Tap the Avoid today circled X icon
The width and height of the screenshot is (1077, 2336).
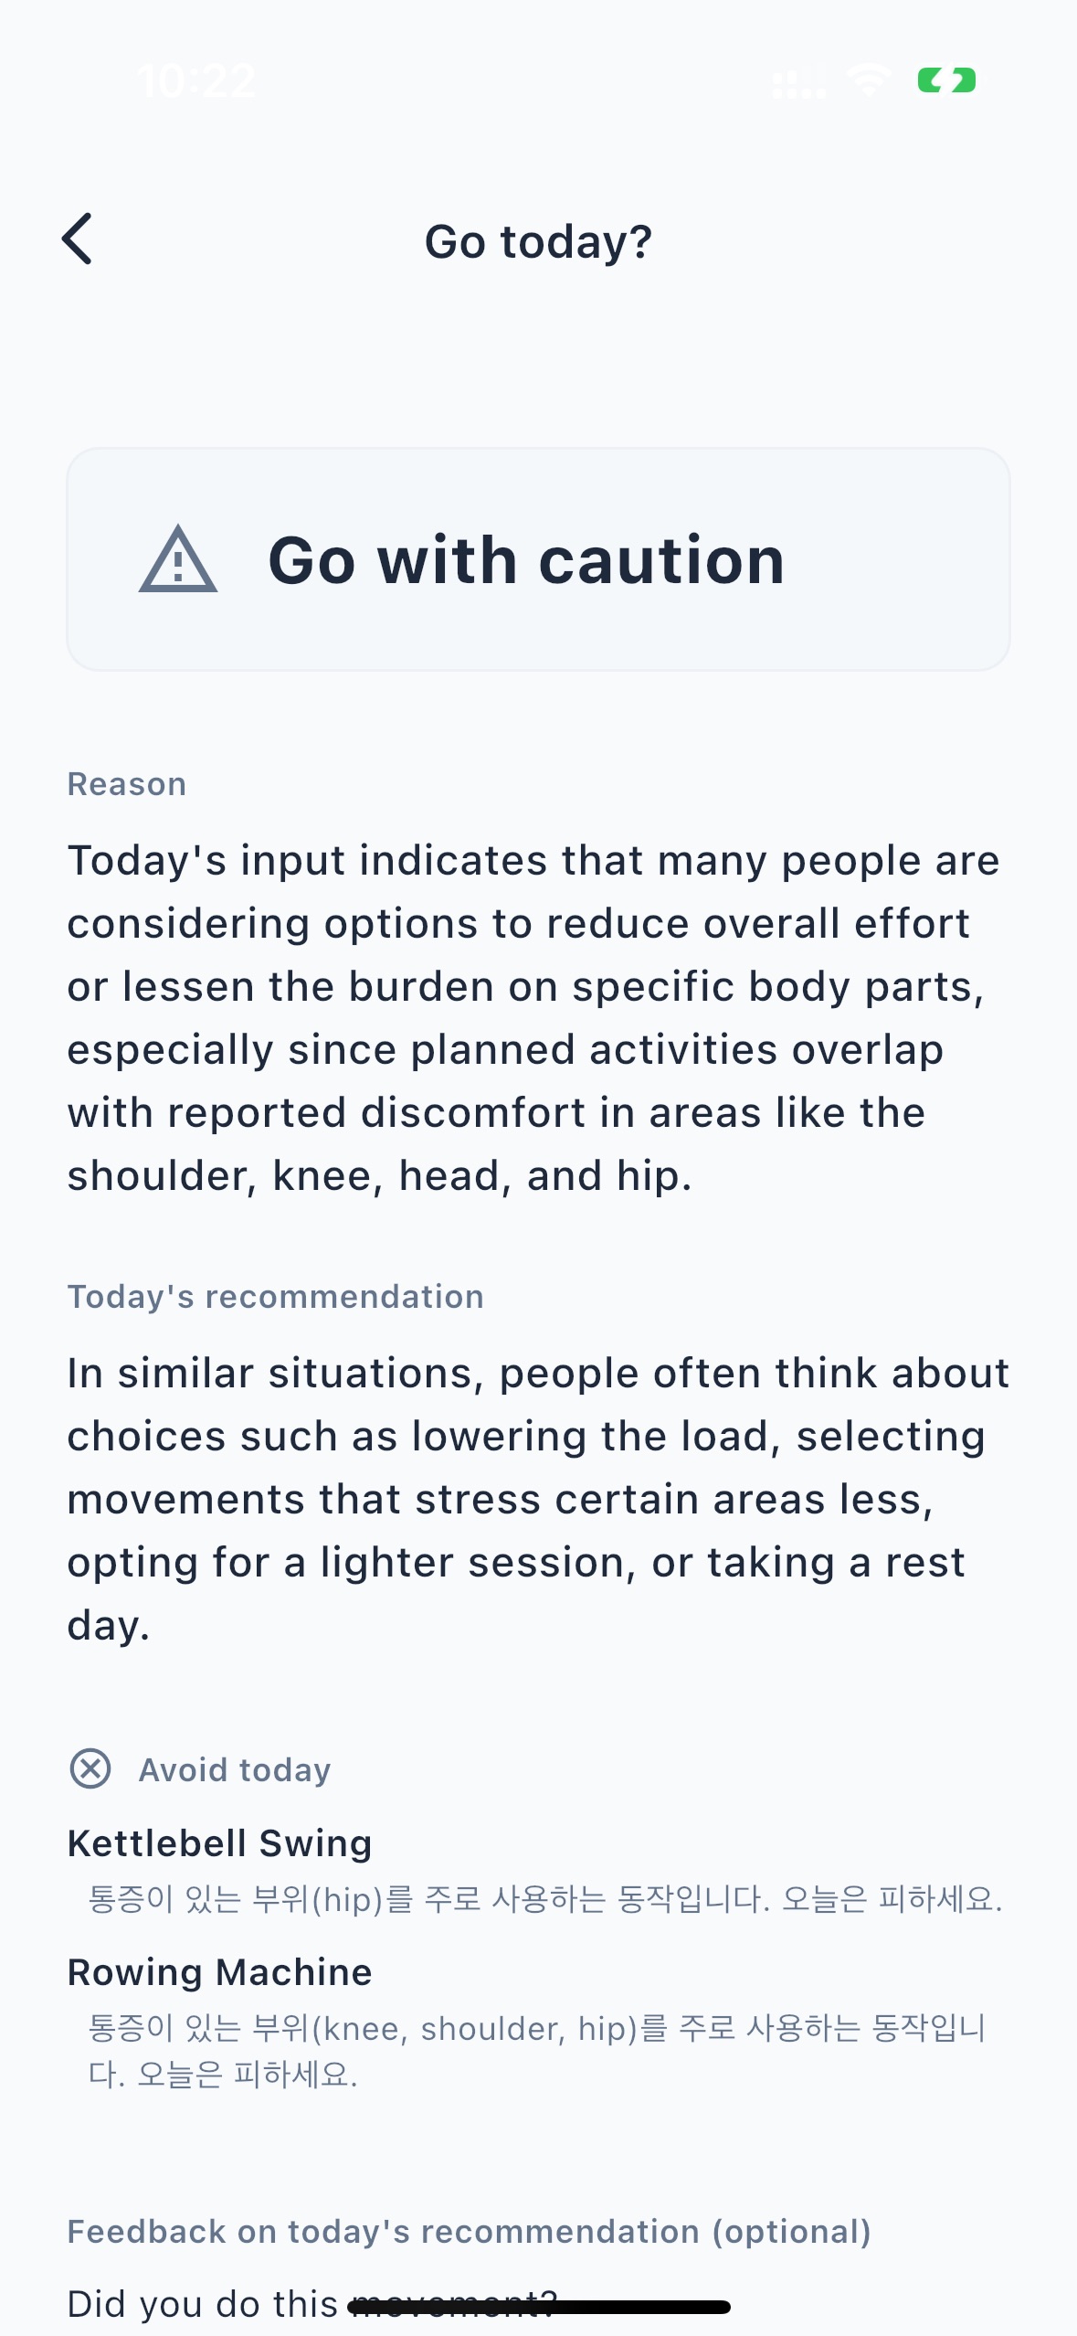coord(90,1768)
